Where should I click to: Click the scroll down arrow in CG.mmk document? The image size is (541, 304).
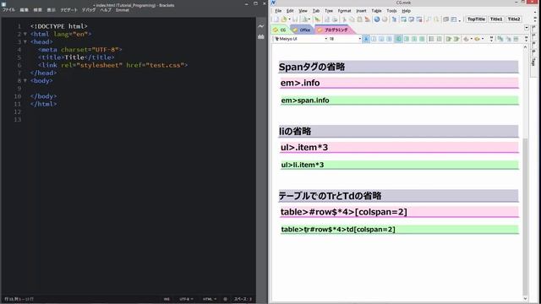[x=525, y=299]
